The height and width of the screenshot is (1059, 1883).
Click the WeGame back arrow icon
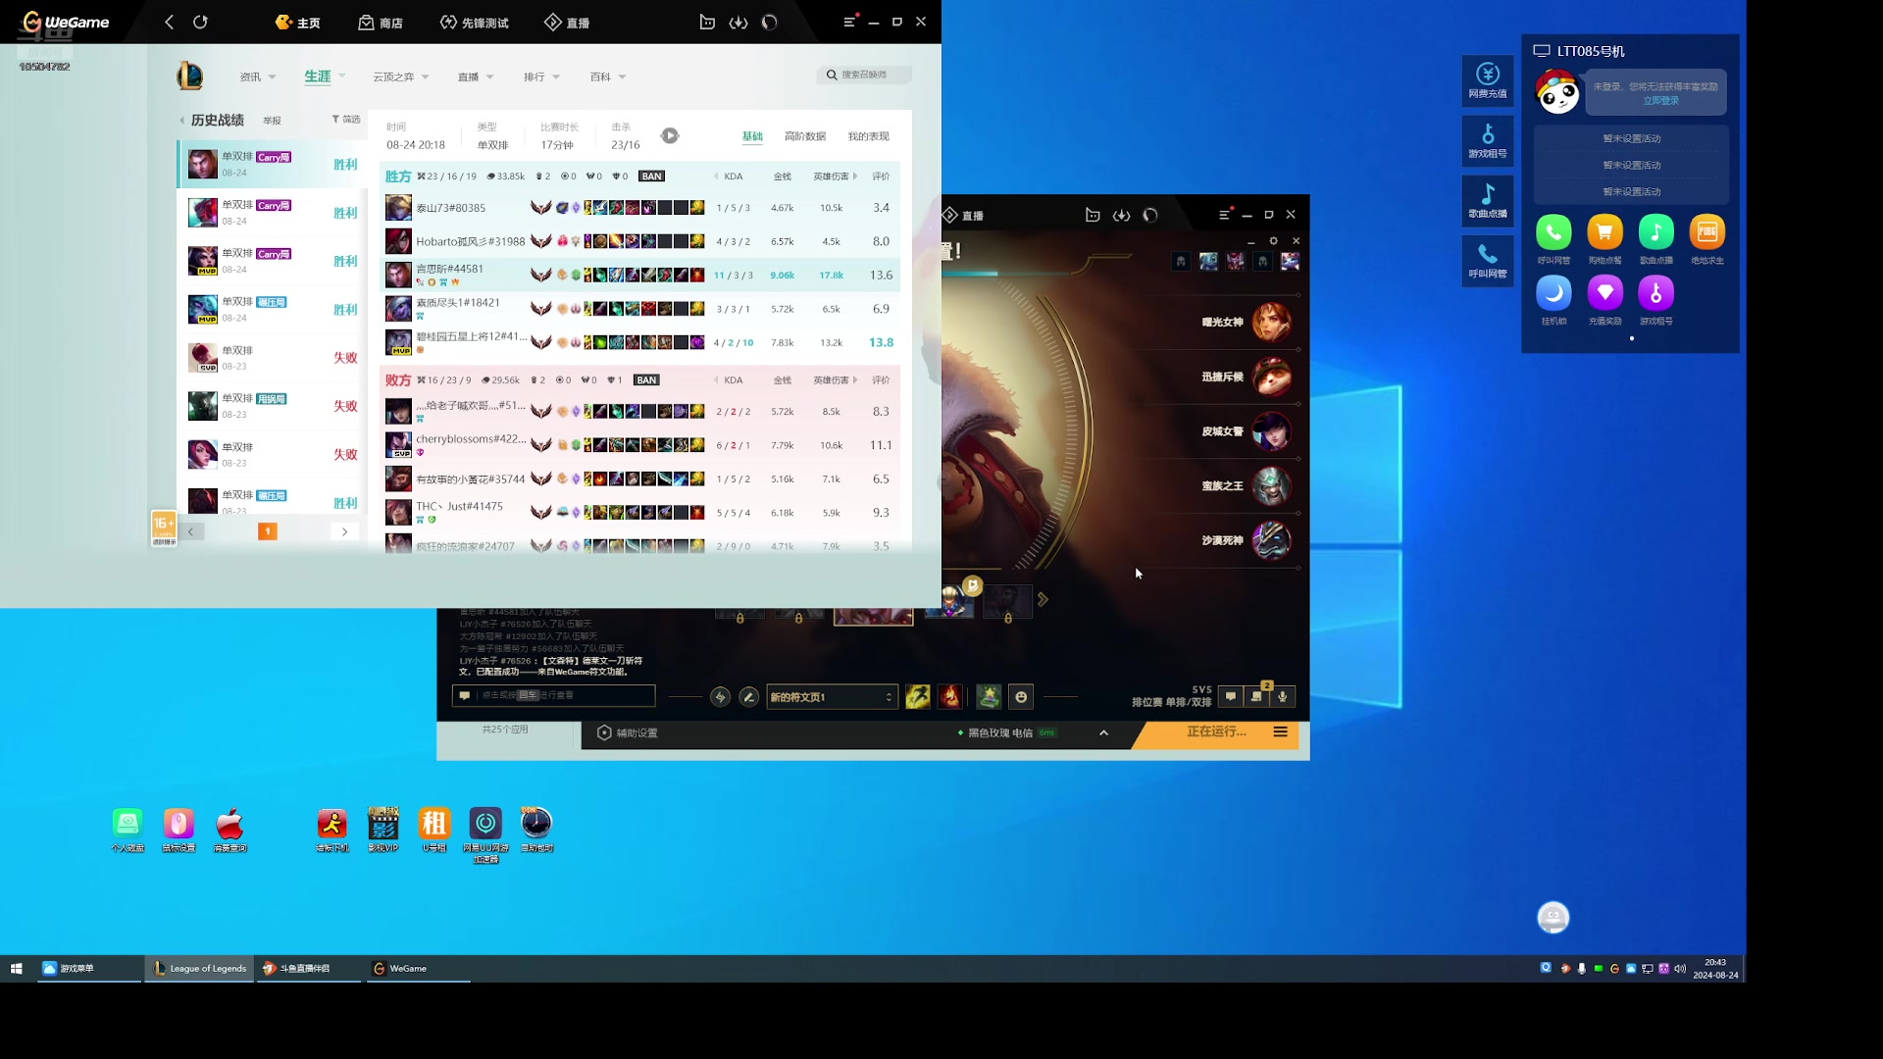170,22
